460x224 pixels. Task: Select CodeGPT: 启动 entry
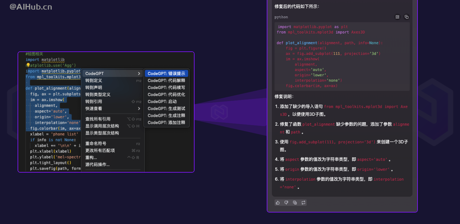(166, 101)
